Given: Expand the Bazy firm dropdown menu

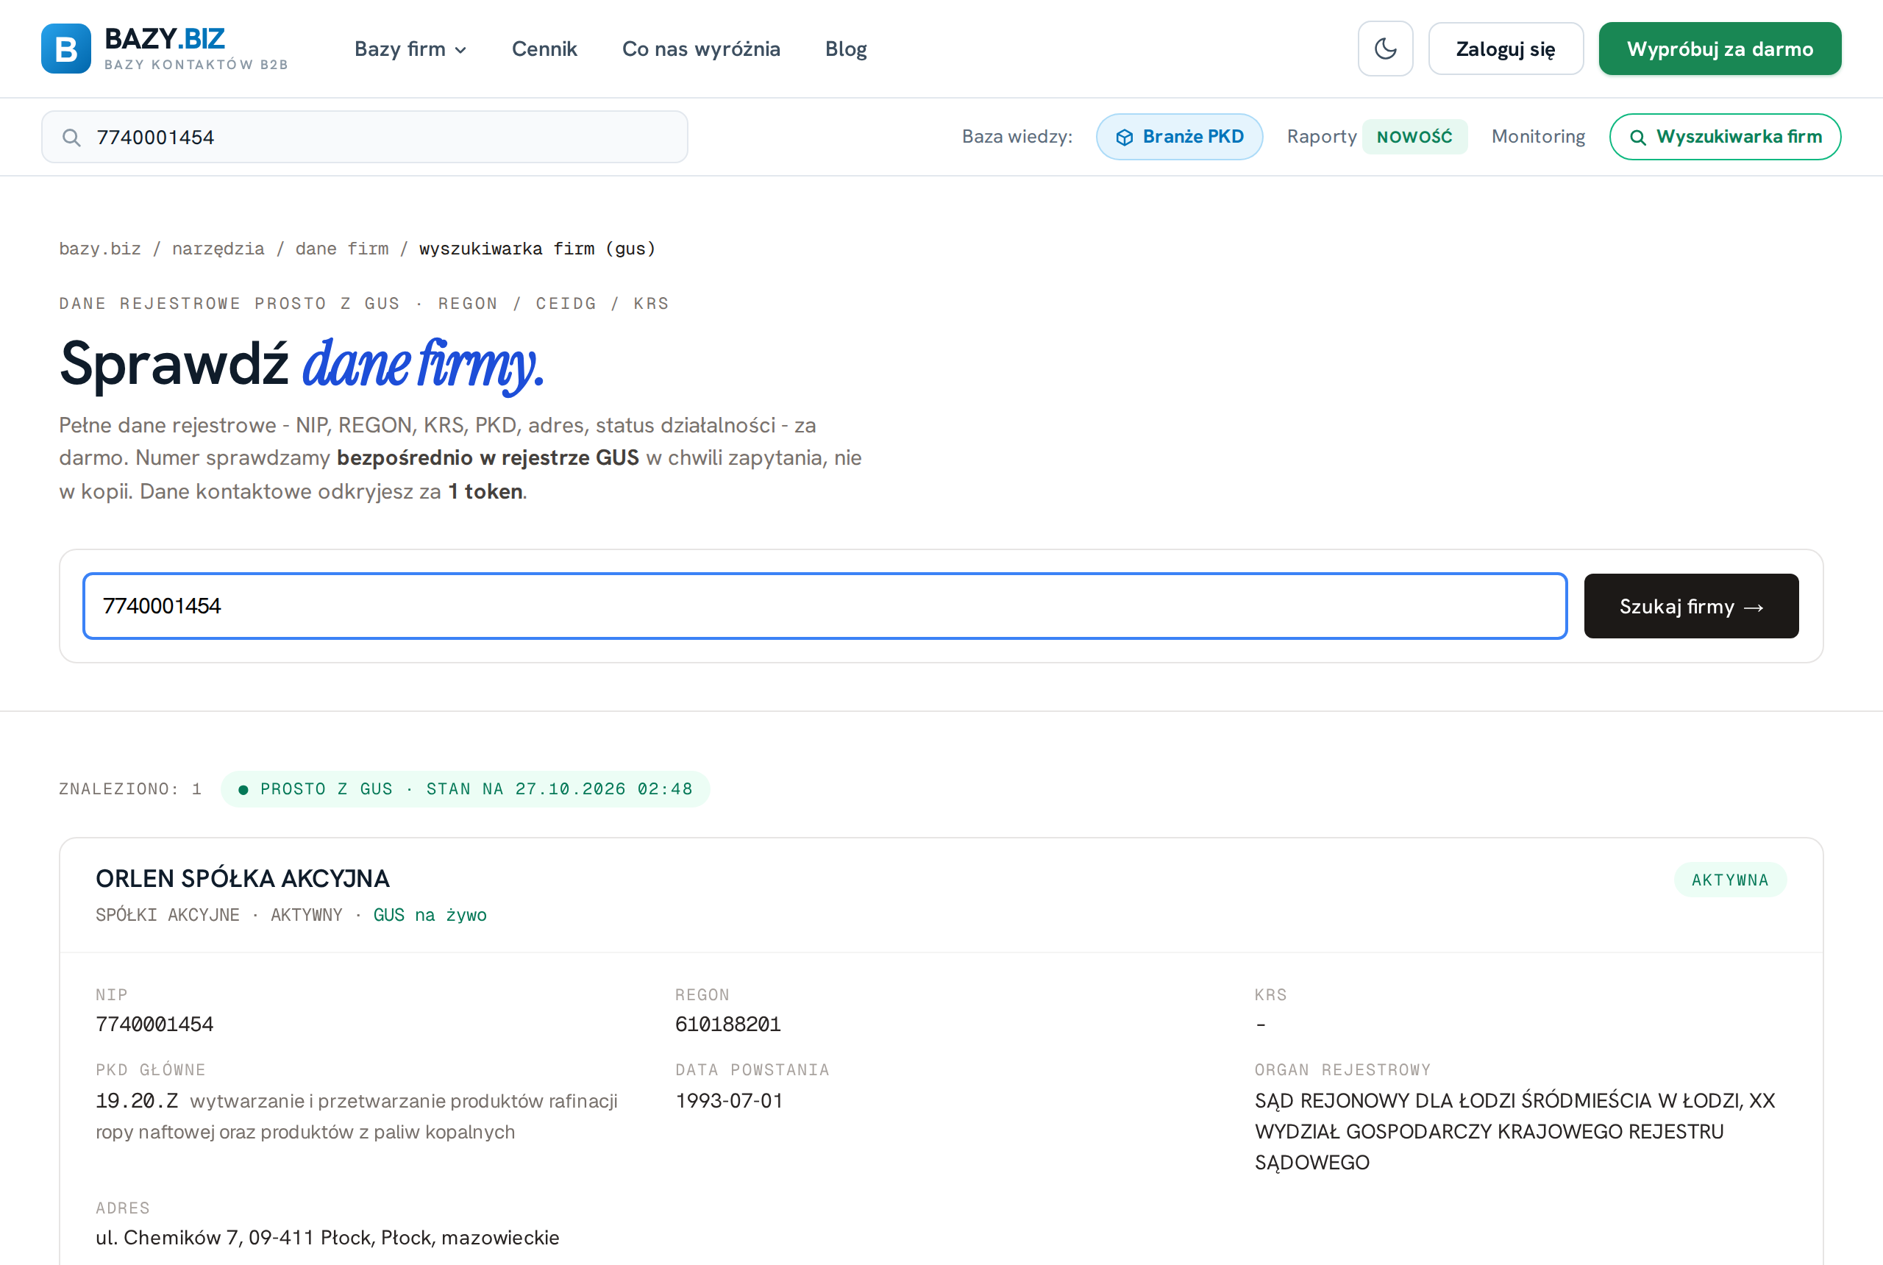Looking at the screenshot, I should click(410, 49).
